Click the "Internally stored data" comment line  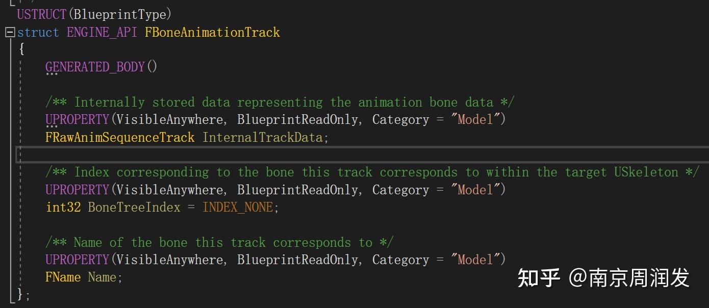coord(280,102)
